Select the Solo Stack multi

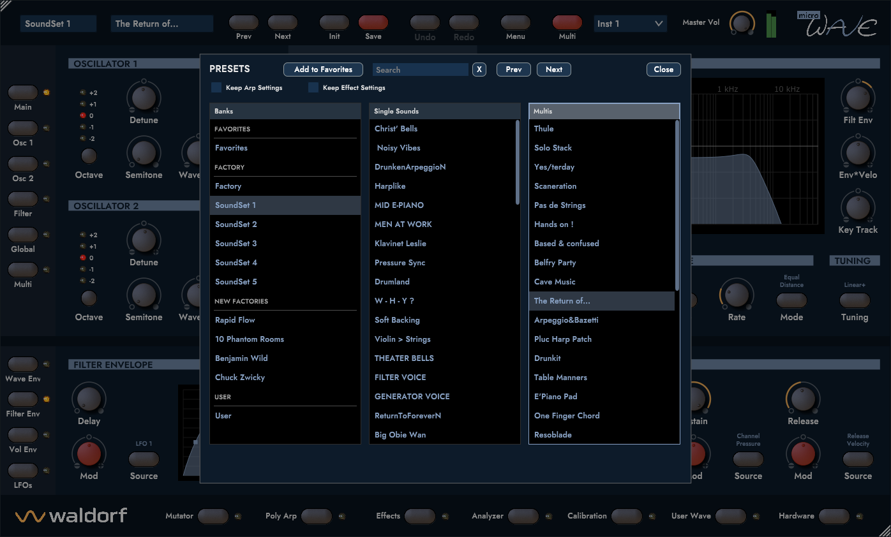602,148
